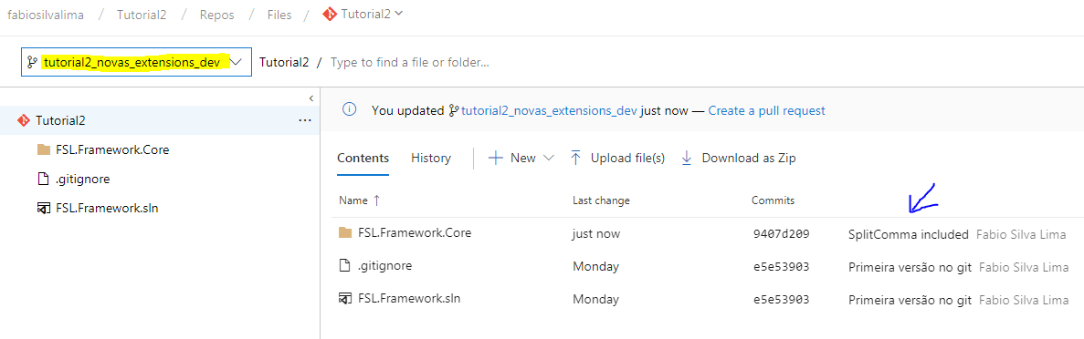Click the Upload file(s) arrow icon
Screen dimensions: 1084x339
575,158
